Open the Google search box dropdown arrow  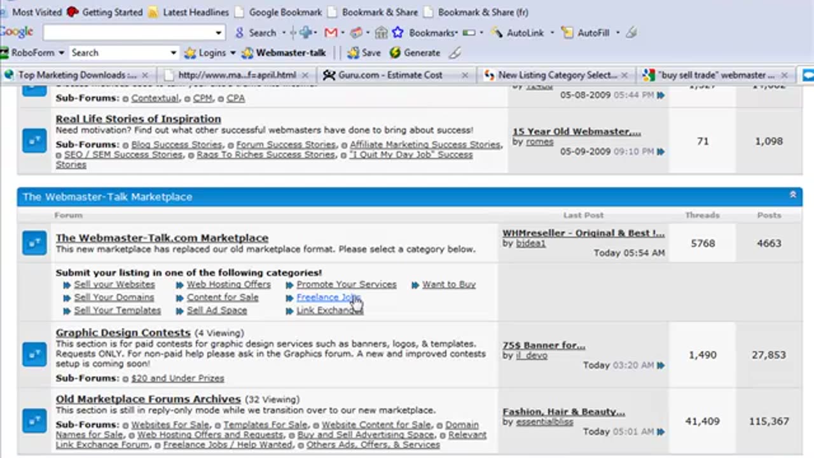point(218,32)
